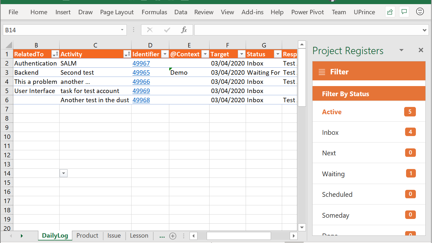Open the Project Registers pane options arrow

point(401,50)
